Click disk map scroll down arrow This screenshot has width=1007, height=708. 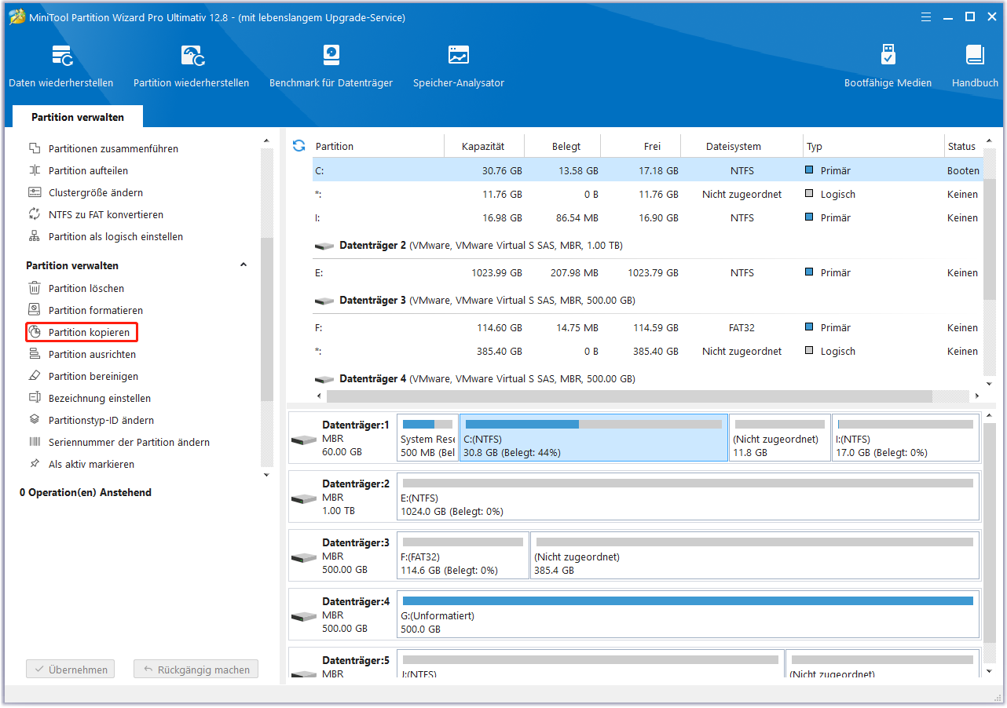point(990,672)
